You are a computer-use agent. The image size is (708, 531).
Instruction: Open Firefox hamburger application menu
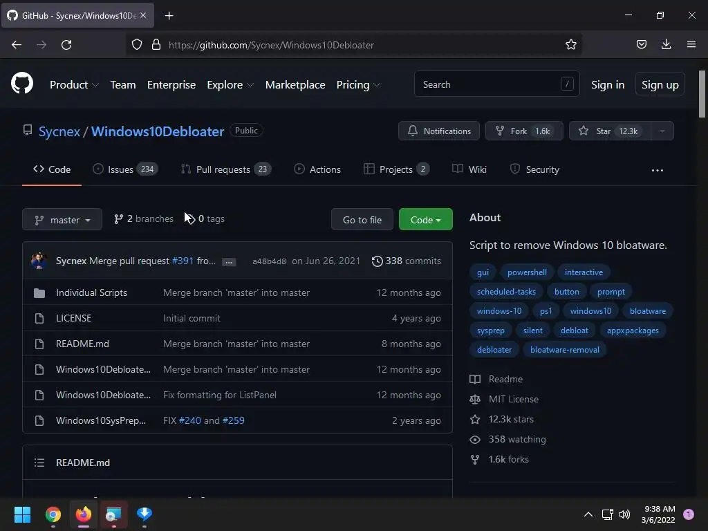pos(691,44)
